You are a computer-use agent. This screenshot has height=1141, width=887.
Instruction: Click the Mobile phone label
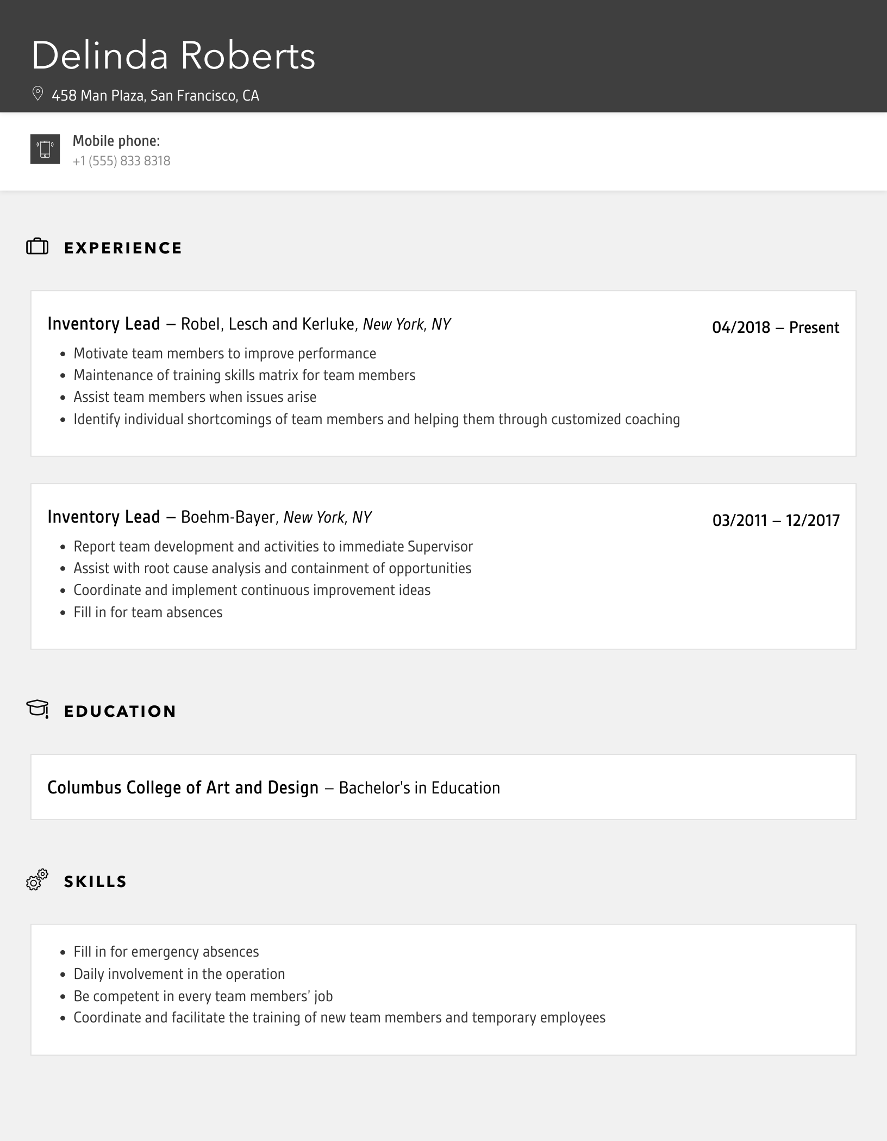point(116,141)
